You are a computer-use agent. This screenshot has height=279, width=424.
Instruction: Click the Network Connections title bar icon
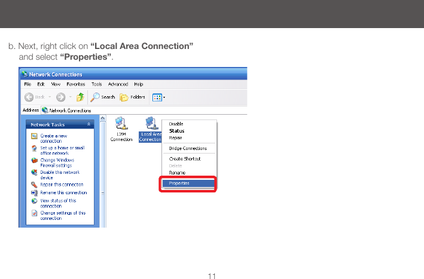point(25,74)
